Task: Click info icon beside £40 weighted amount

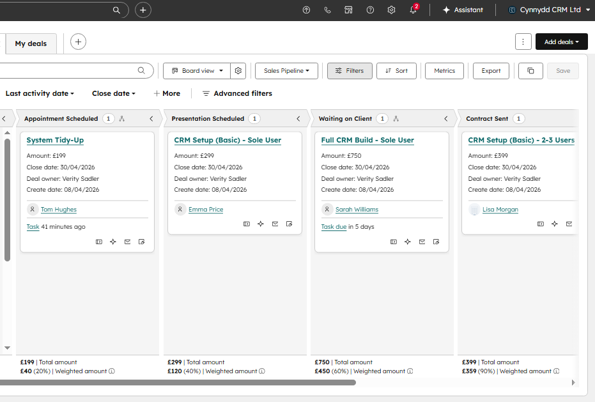Action: pyautogui.click(x=112, y=371)
